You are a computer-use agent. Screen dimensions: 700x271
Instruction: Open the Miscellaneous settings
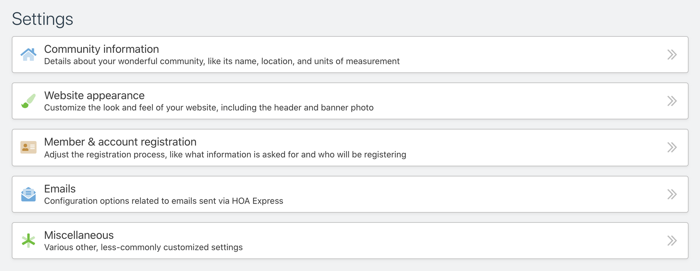(x=79, y=235)
